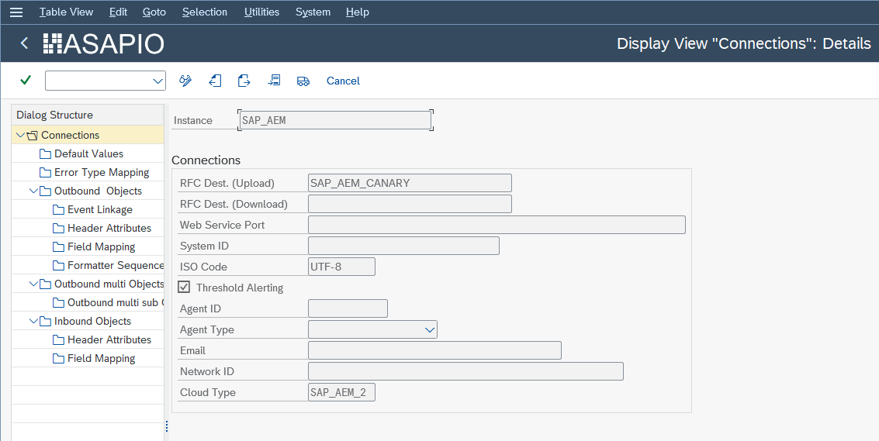Image resolution: width=879 pixels, height=441 pixels.
Task: Open the Agent Type dropdown
Action: [430, 329]
